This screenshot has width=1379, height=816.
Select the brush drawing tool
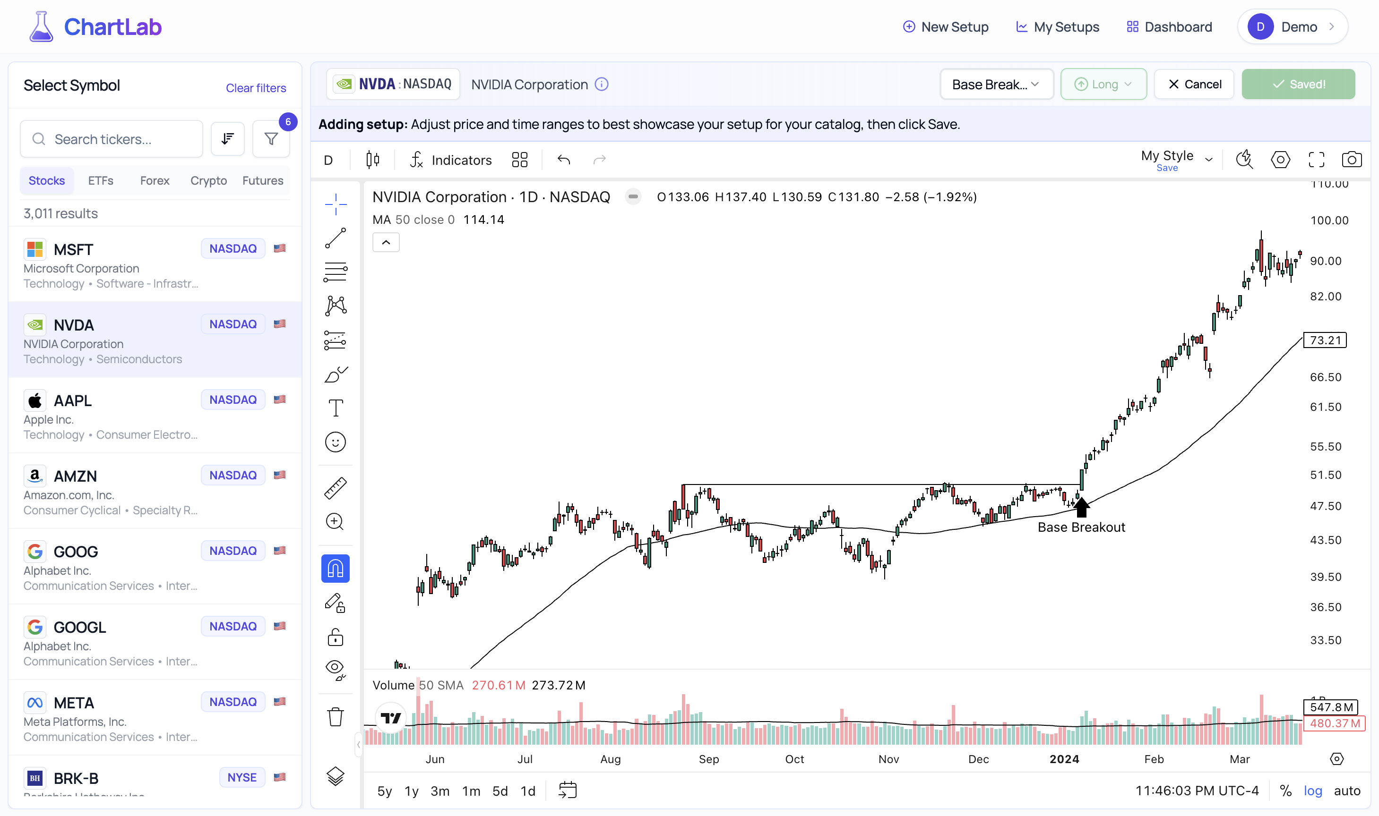pos(335,374)
